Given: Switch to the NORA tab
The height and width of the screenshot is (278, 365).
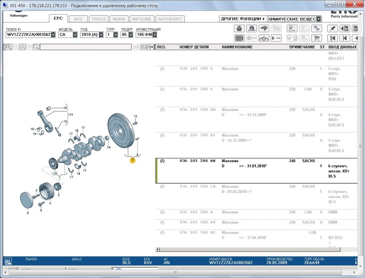Looking at the screenshot, I should [x=119, y=19].
